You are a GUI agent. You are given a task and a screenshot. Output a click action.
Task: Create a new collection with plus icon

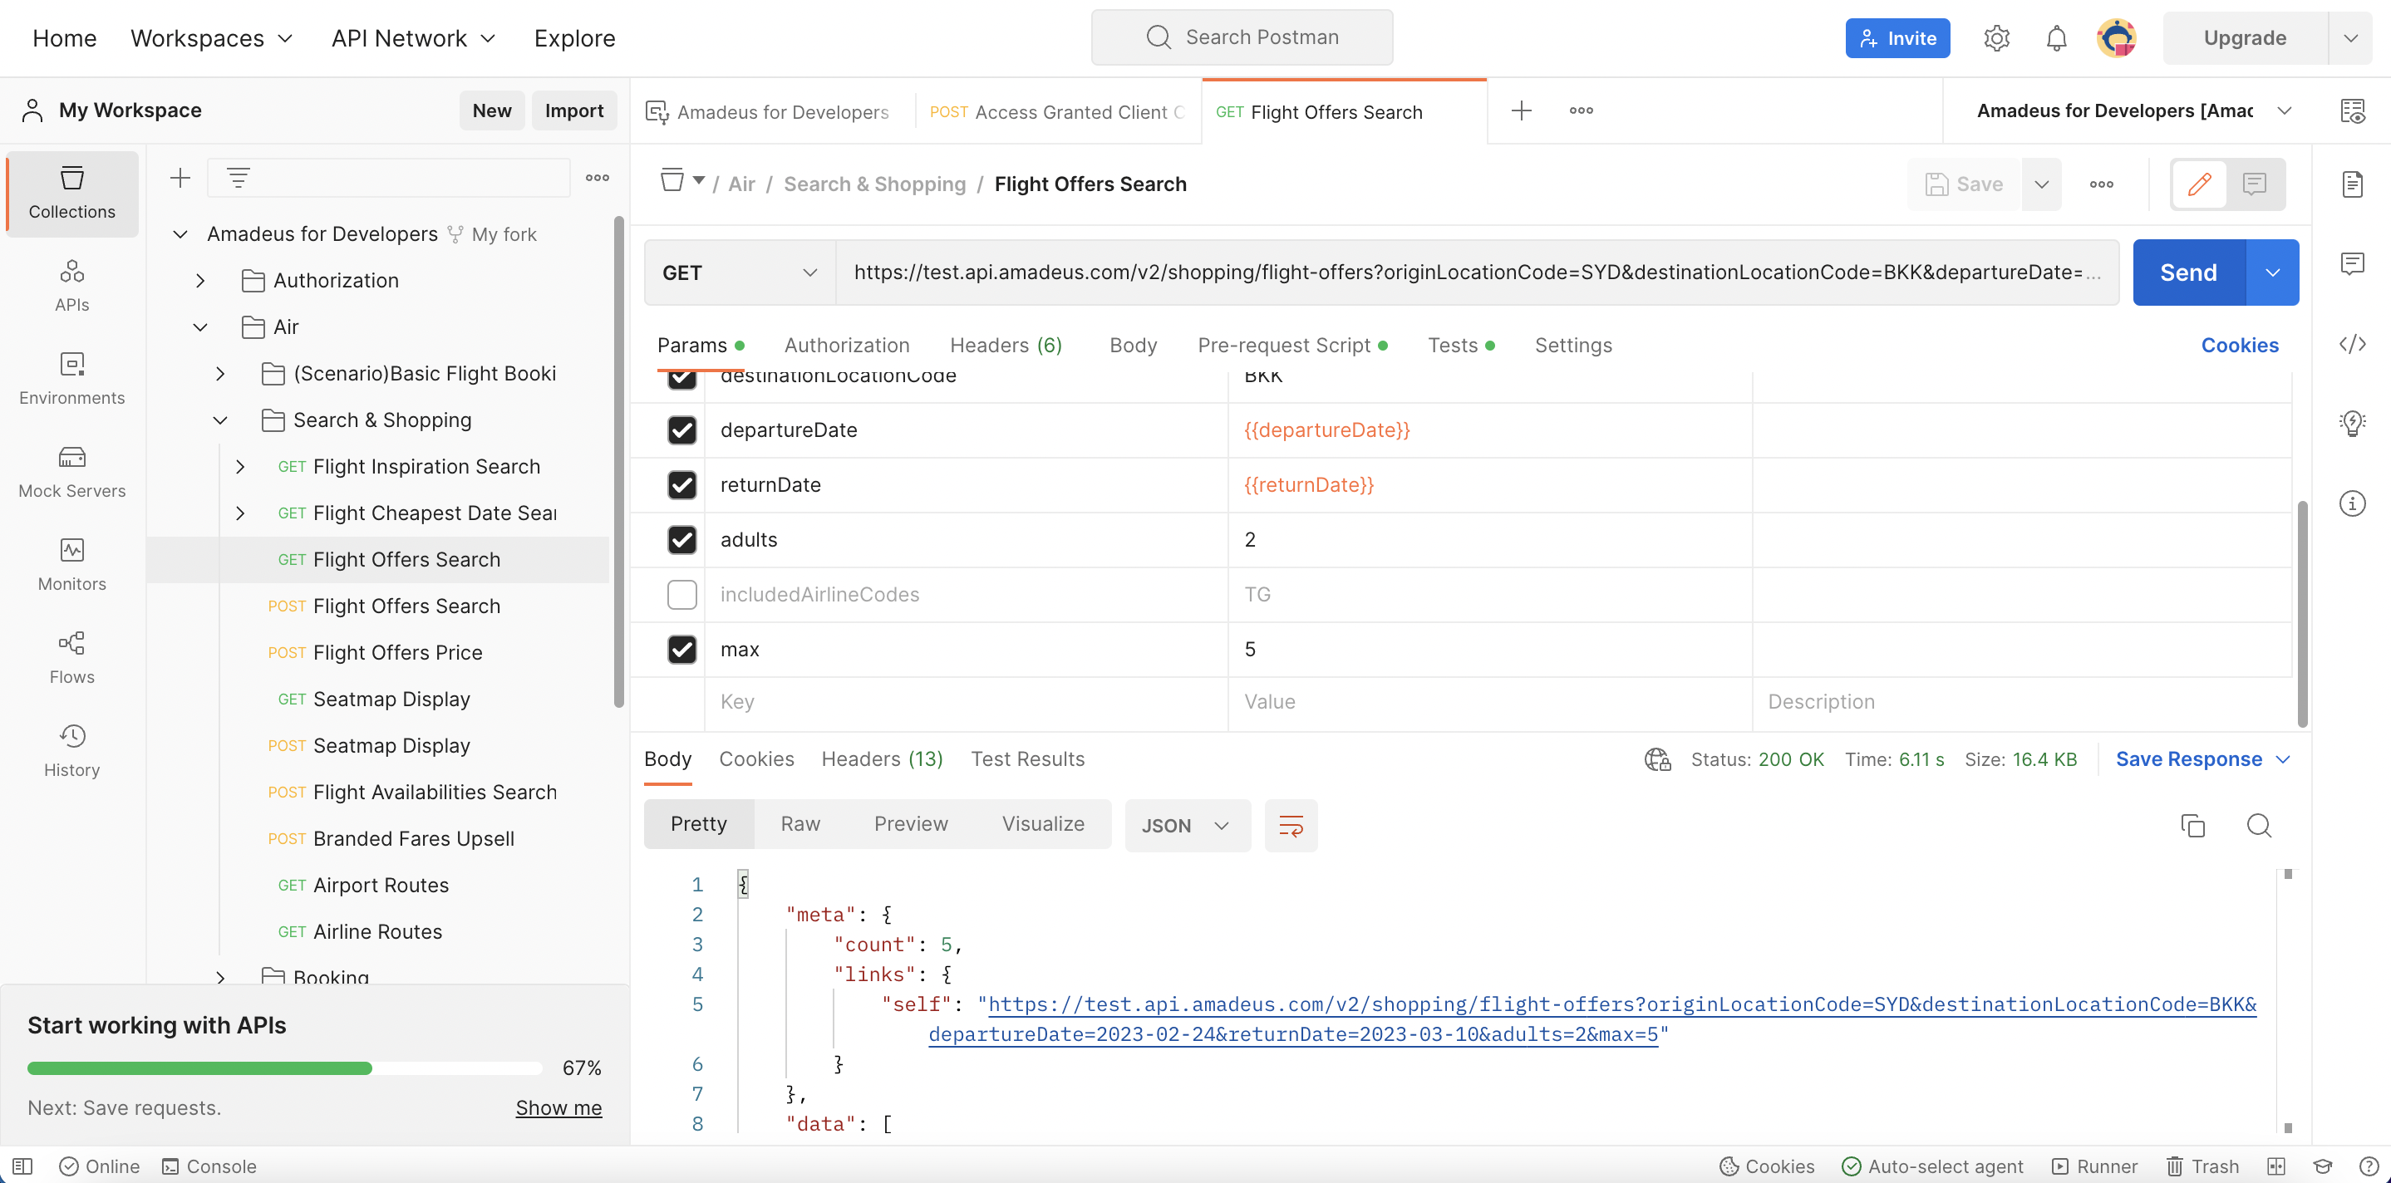(x=180, y=177)
